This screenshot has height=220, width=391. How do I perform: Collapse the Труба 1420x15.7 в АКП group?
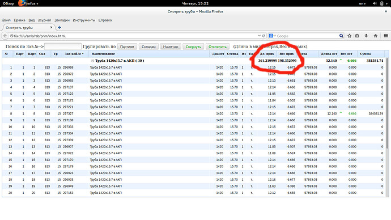pos(92,61)
